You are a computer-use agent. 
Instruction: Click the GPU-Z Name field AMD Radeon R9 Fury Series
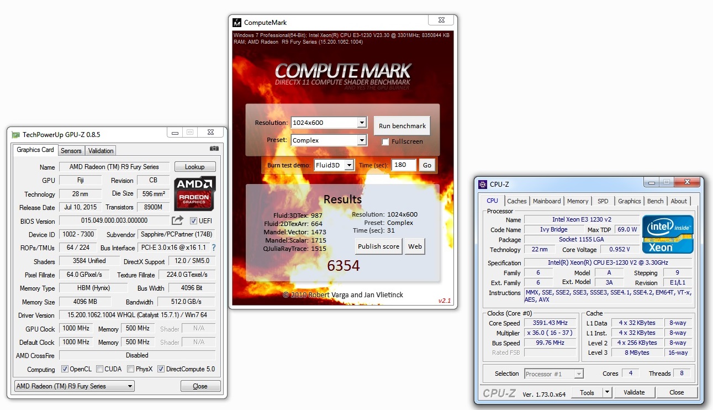point(114,167)
